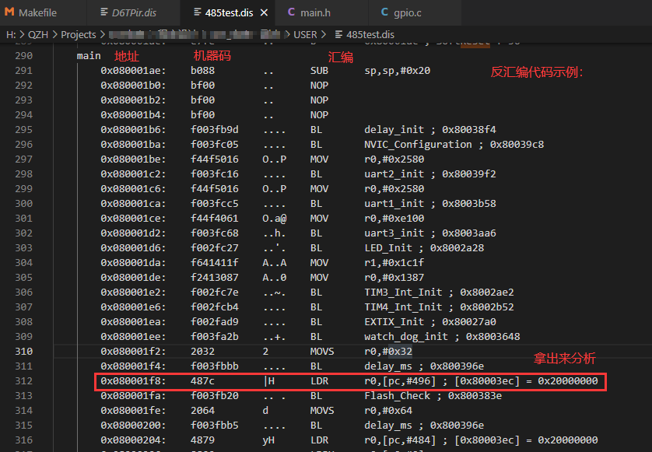Image resolution: width=652 pixels, height=452 pixels.
Task: Click the file icon on 485test.dis tab
Action: click(x=198, y=12)
